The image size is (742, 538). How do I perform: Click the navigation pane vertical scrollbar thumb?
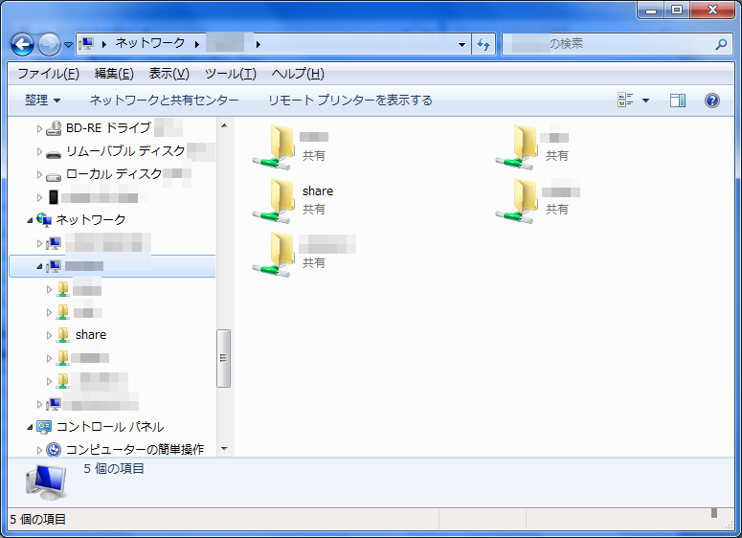(224, 358)
